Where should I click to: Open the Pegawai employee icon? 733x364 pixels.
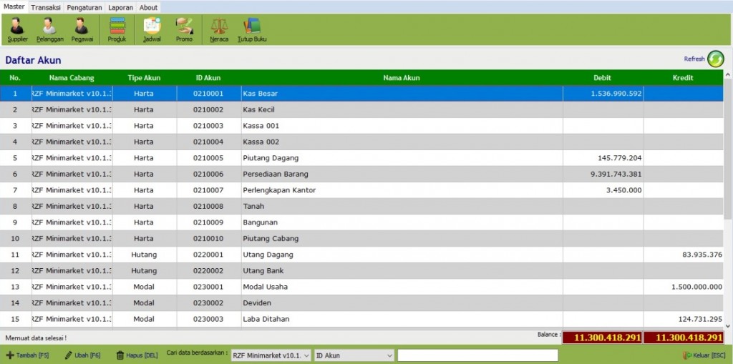coord(82,30)
